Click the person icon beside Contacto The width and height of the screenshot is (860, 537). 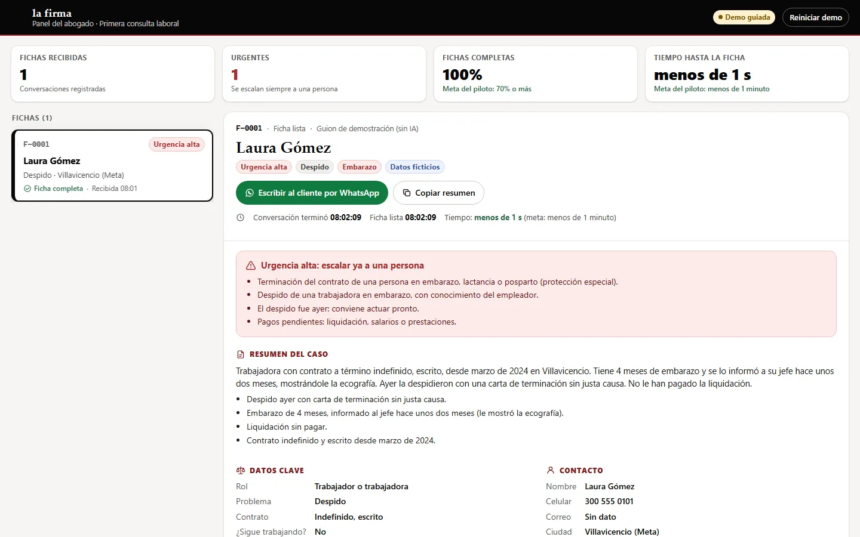coord(551,470)
